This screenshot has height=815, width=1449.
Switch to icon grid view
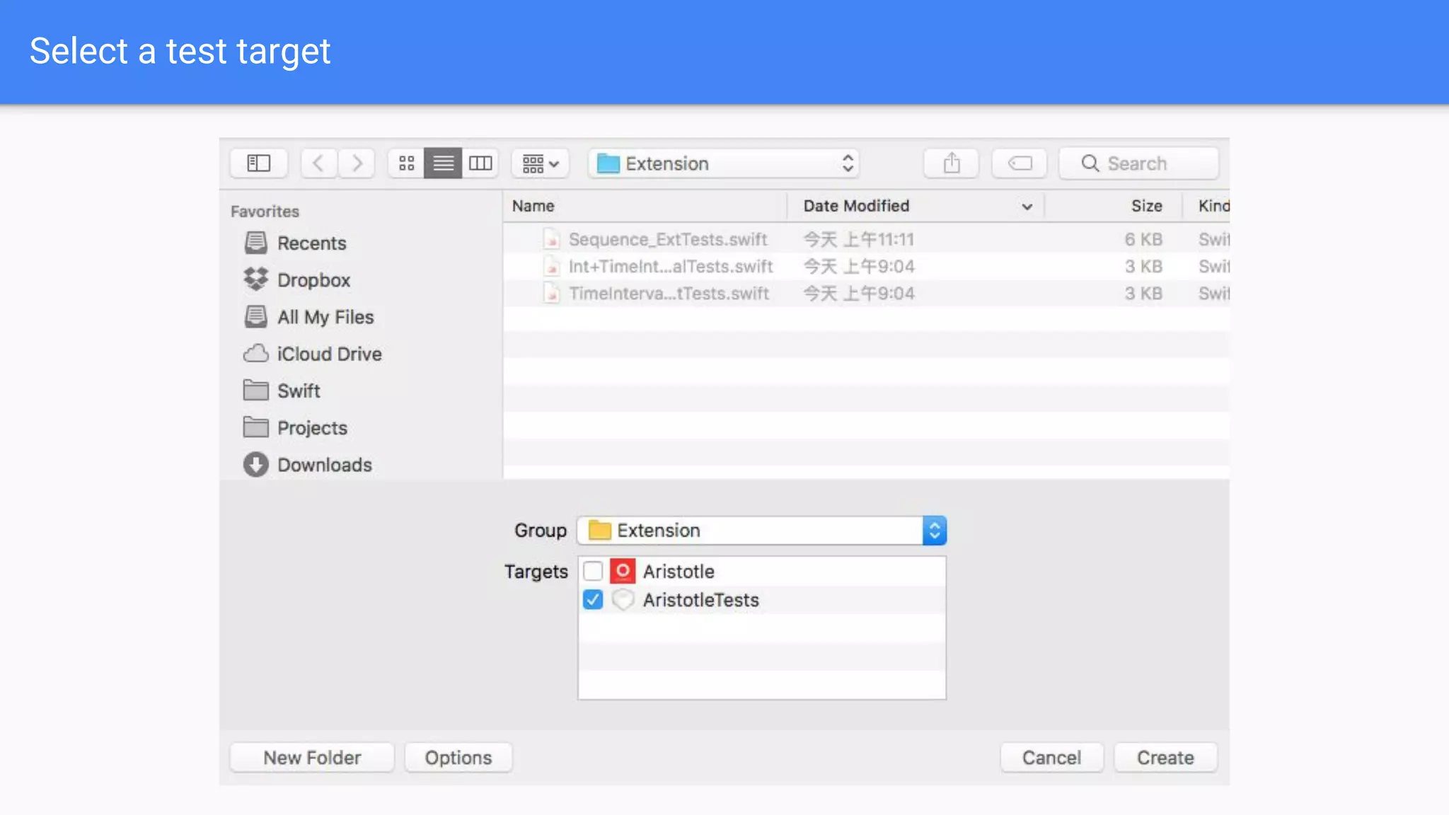tap(406, 163)
